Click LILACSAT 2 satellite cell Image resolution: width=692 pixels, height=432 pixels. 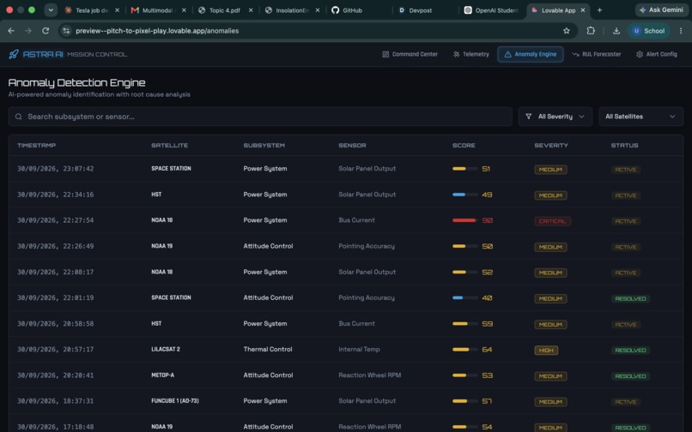166,349
